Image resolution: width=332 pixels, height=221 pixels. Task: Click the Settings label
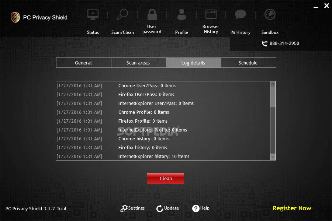point(136,208)
